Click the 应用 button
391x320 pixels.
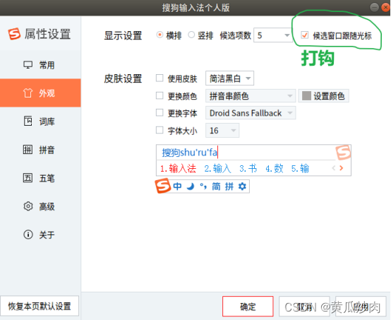(361, 307)
